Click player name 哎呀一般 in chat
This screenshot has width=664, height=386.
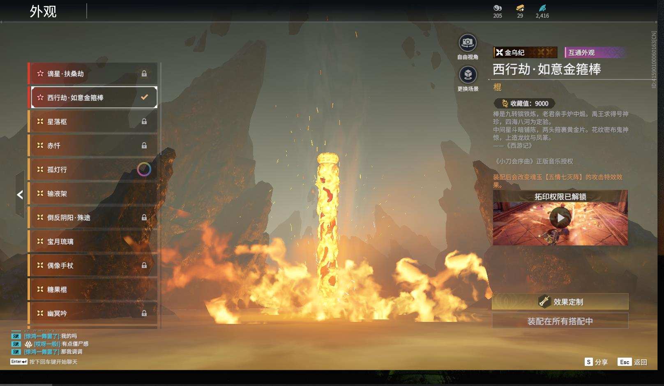[47, 344]
